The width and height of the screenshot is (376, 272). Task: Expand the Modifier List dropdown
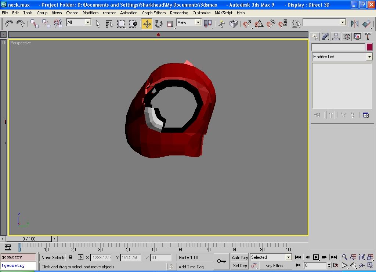coord(369,57)
